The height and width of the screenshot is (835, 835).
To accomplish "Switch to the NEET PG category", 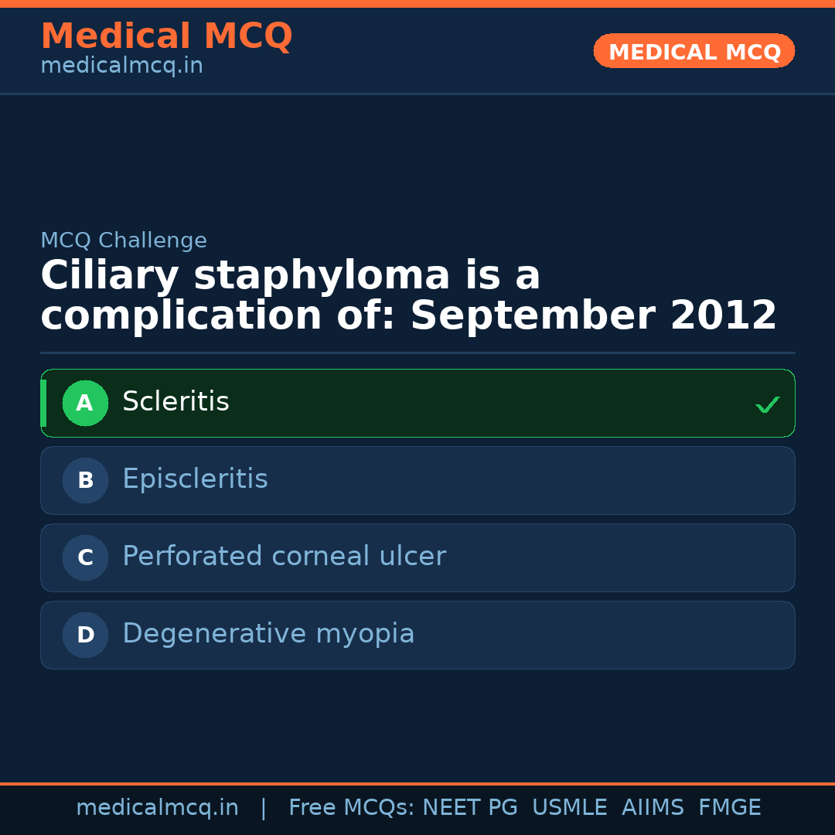I will pyautogui.click(x=469, y=807).
